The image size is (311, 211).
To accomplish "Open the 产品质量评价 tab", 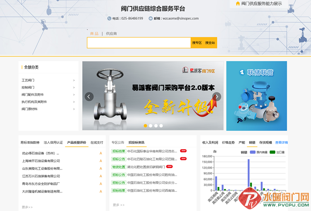I will point(77,142).
